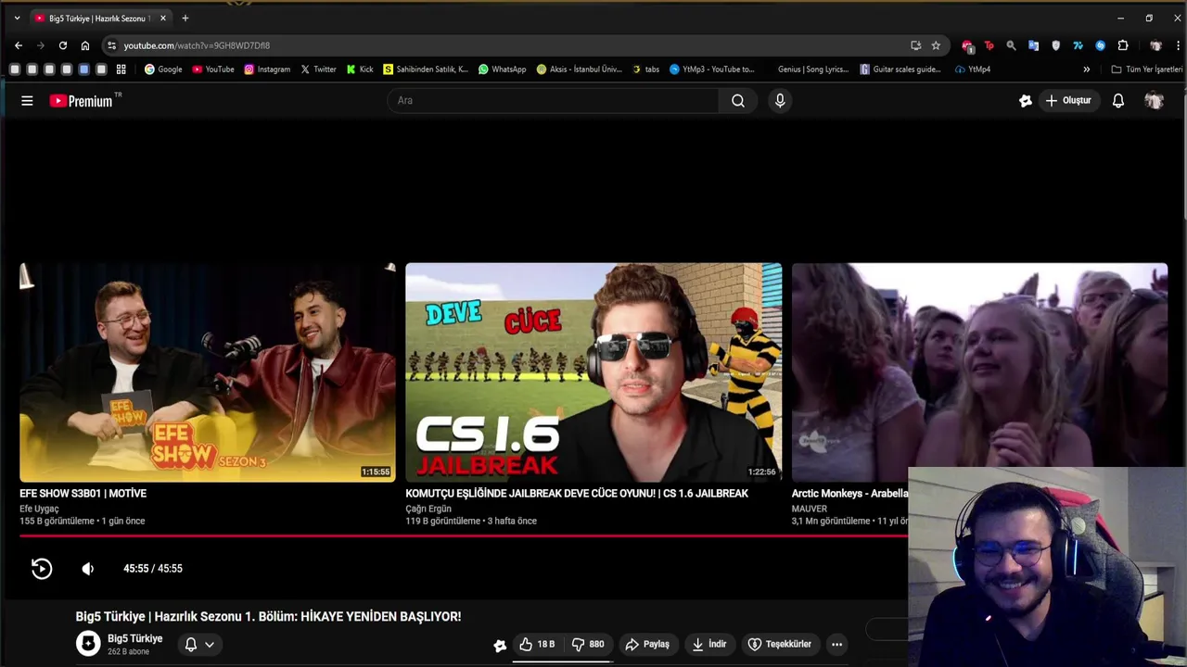Click sparkle icon left of like button
The width and height of the screenshot is (1187, 667).
click(500, 645)
